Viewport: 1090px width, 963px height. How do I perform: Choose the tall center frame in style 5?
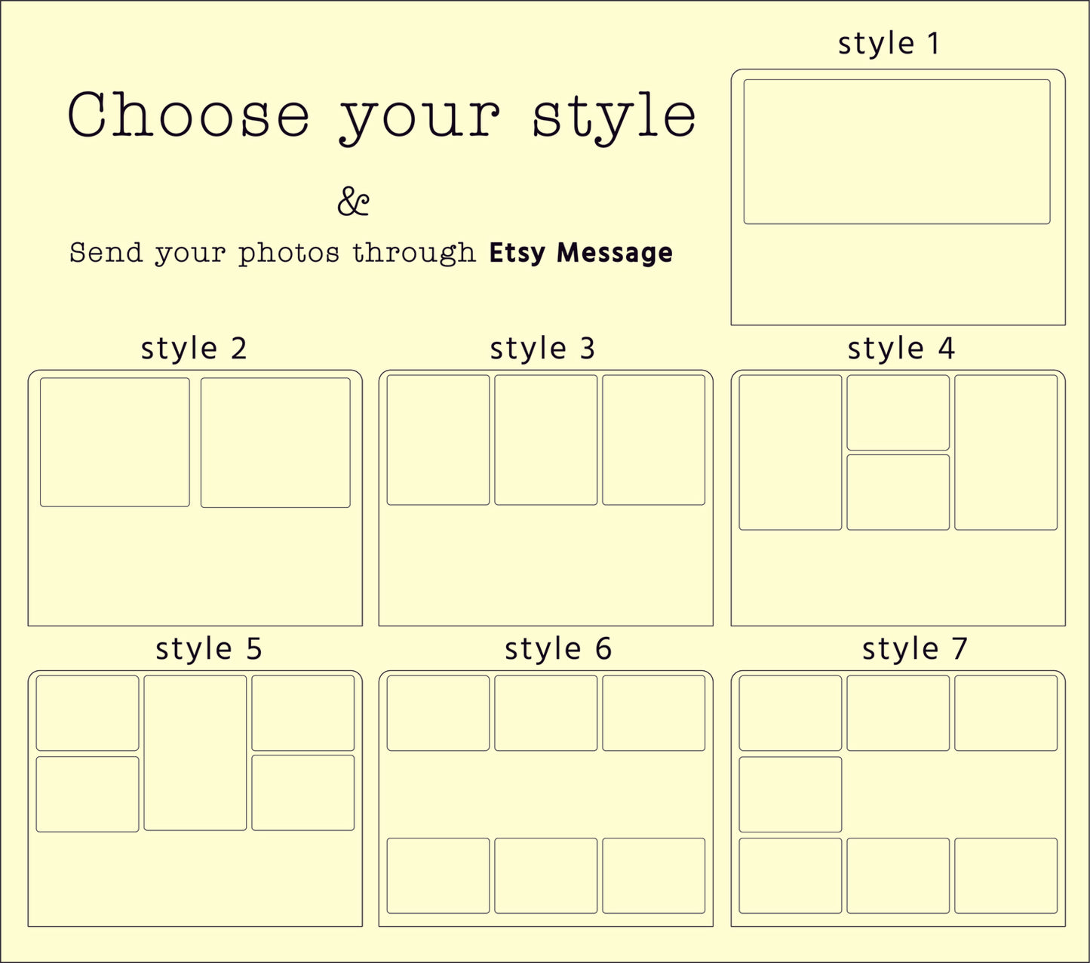tap(195, 752)
